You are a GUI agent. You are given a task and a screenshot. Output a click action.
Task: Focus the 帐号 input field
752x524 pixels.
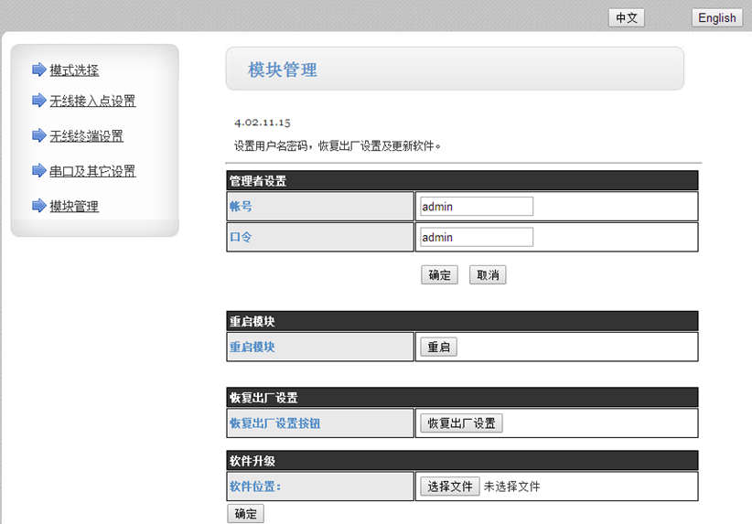point(476,207)
